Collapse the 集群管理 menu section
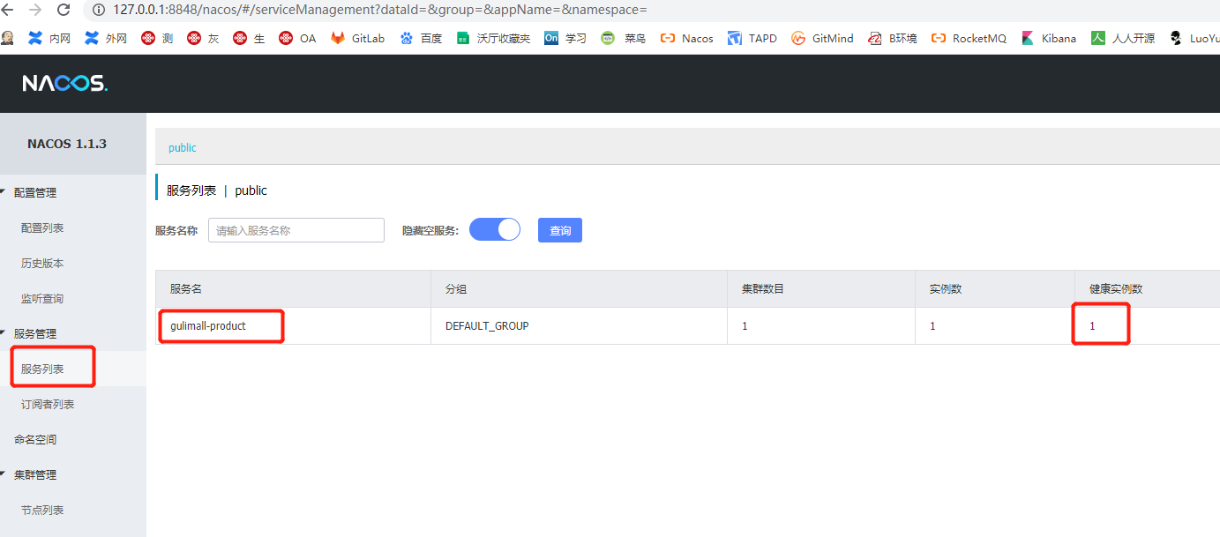 tap(35, 474)
